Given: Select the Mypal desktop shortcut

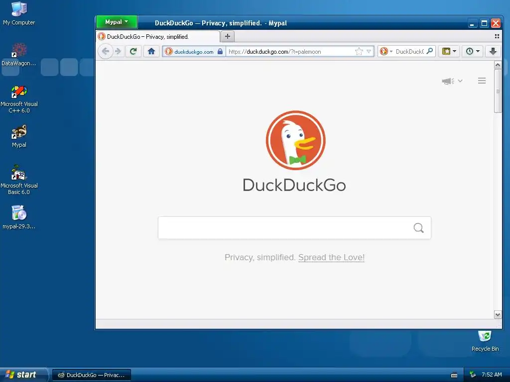Looking at the screenshot, I should pyautogui.click(x=19, y=136).
